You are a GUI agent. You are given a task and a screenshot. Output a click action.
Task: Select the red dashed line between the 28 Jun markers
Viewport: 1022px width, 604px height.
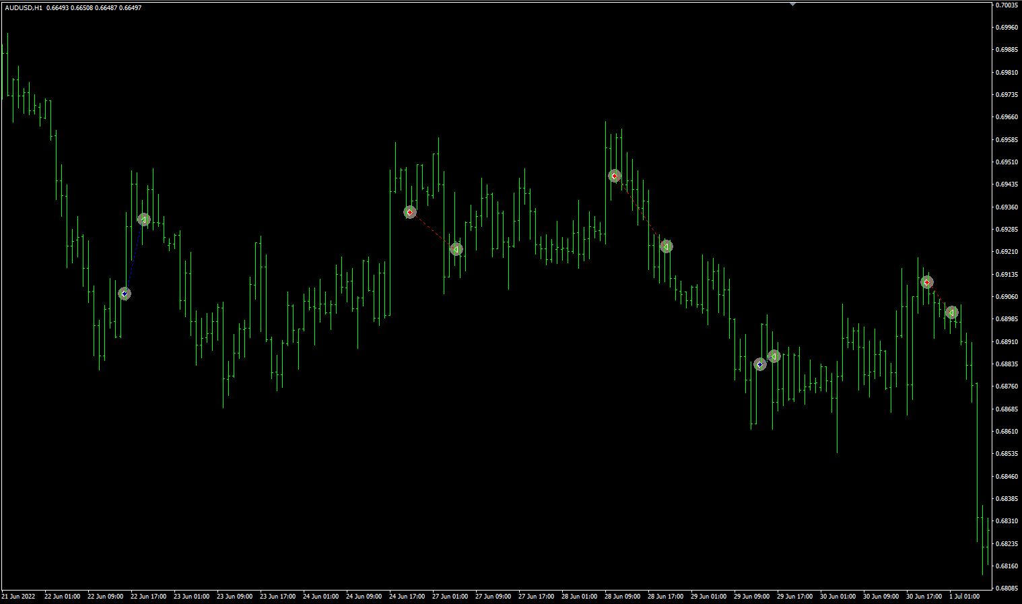click(x=640, y=211)
